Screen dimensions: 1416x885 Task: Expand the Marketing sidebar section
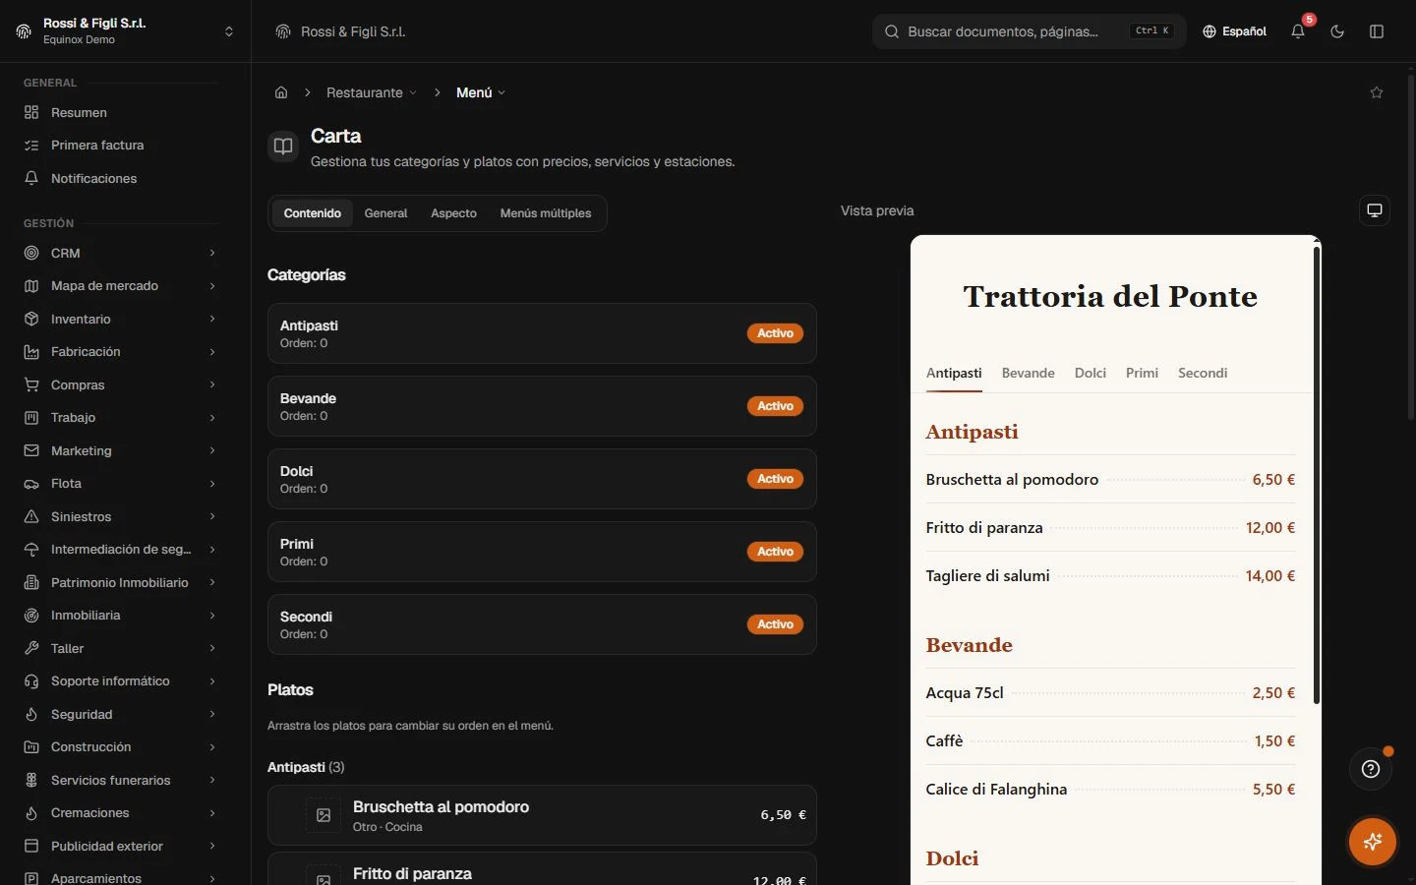coord(121,450)
